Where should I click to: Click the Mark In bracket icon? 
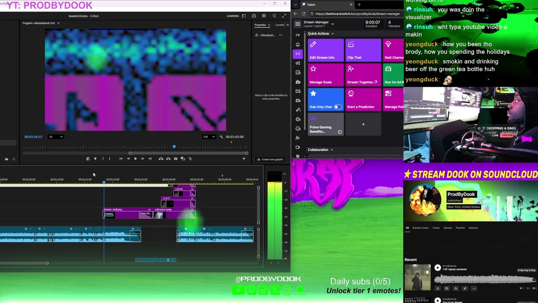coord(103,159)
